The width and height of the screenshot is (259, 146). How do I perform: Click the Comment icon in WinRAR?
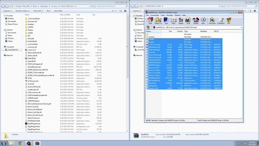tap(221, 21)
